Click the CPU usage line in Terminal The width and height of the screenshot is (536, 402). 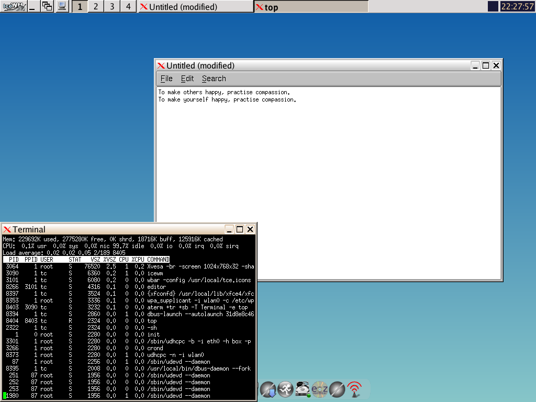coord(121,246)
